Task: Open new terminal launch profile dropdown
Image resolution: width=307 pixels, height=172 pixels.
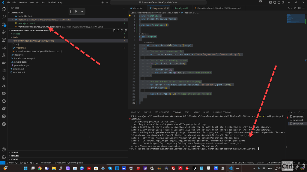Action: click(x=291, y=112)
